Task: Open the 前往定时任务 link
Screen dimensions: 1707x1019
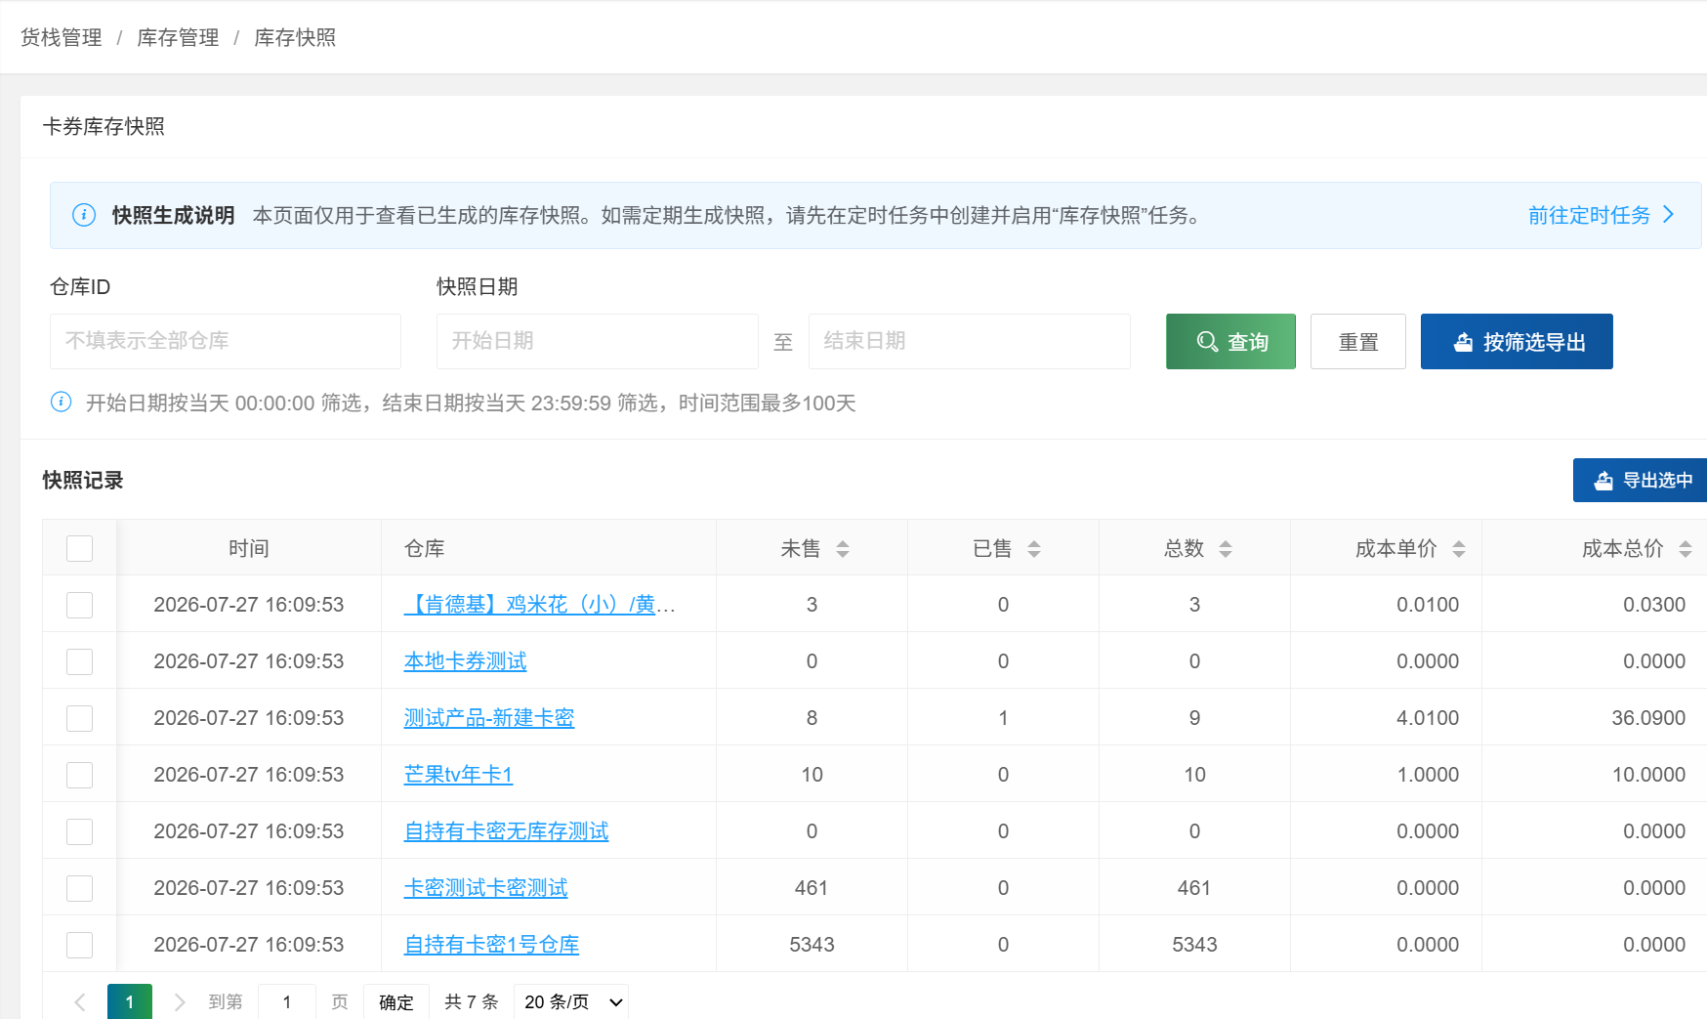Action: point(1602,215)
